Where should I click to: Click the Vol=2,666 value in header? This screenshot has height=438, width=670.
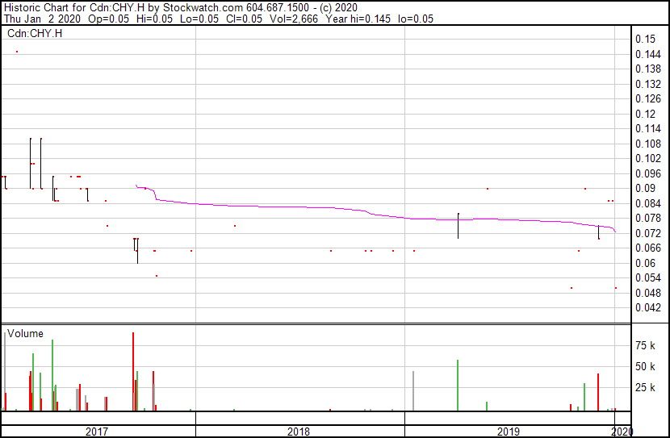(294, 19)
